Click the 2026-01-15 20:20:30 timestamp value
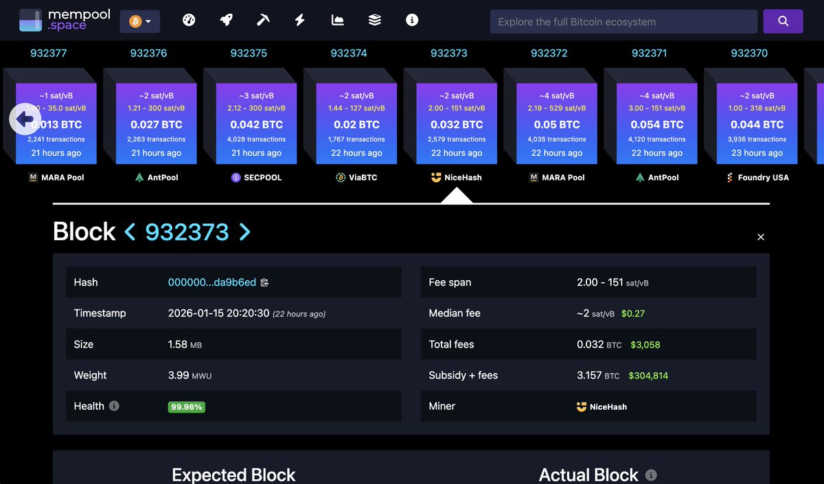 (219, 313)
